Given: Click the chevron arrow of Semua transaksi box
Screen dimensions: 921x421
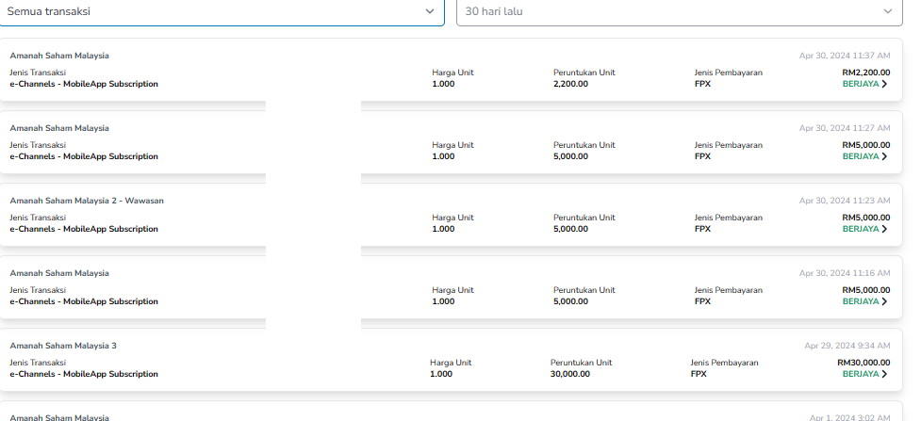Looking at the screenshot, I should 430,11.
